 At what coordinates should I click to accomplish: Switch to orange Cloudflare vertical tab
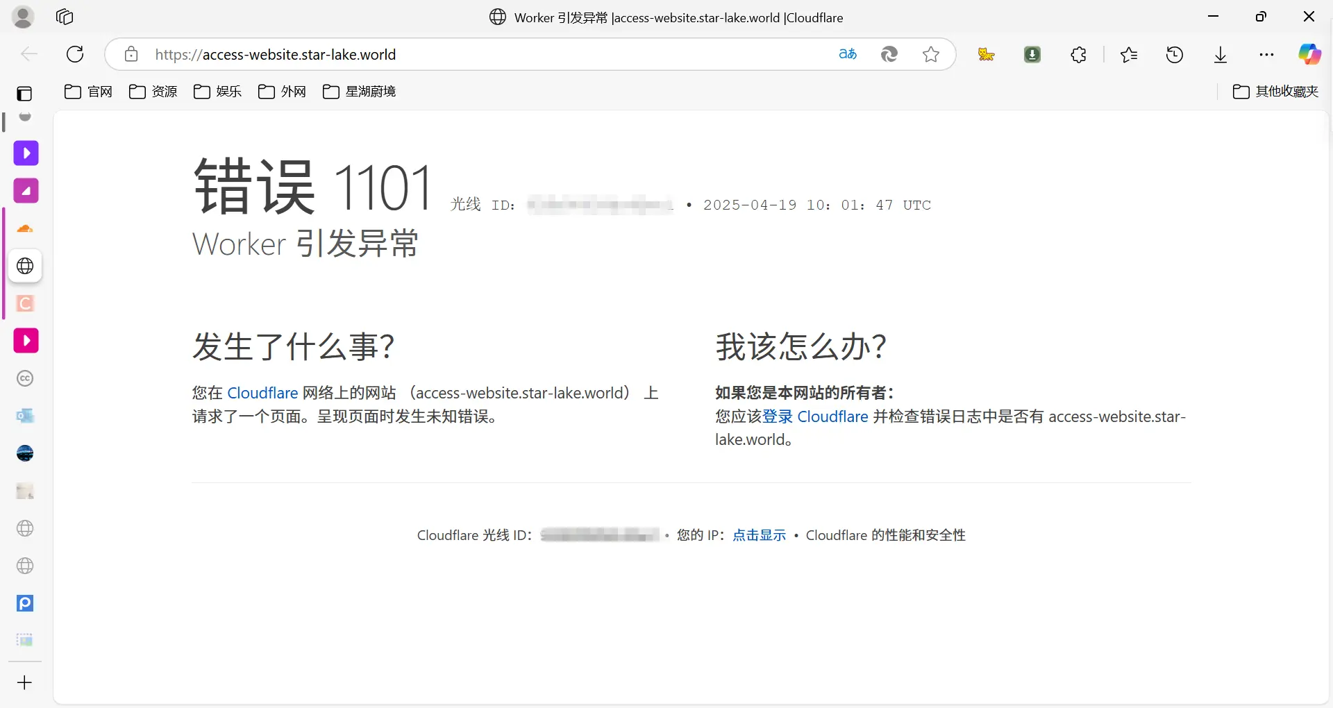pyautogui.click(x=25, y=228)
